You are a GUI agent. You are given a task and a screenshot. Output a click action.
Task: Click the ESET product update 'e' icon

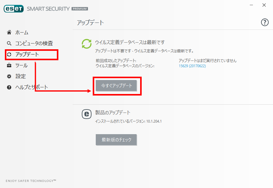[x=87, y=114]
